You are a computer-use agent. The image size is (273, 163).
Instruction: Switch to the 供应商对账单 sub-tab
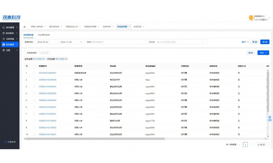point(44,35)
